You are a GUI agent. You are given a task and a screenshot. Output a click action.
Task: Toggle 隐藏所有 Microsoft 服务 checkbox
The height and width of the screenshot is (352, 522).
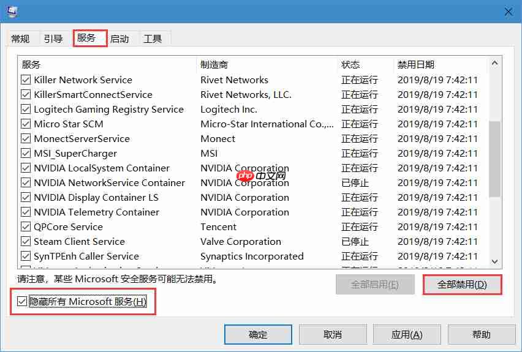click(x=22, y=301)
